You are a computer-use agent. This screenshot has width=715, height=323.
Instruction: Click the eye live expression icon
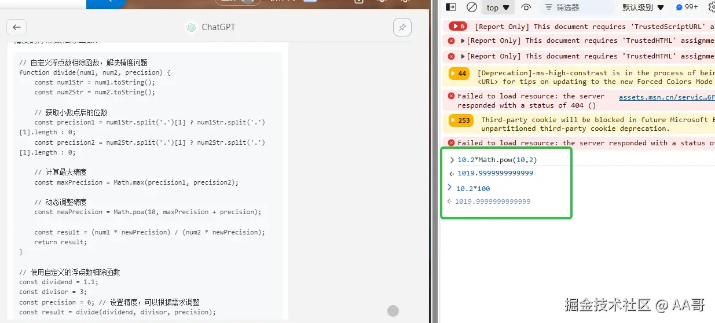click(x=526, y=8)
